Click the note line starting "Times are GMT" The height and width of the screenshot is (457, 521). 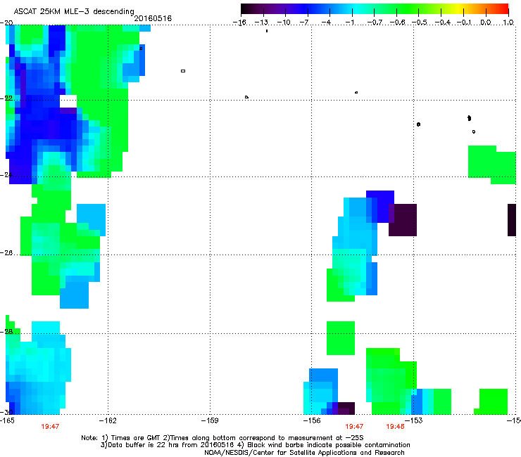click(222, 438)
